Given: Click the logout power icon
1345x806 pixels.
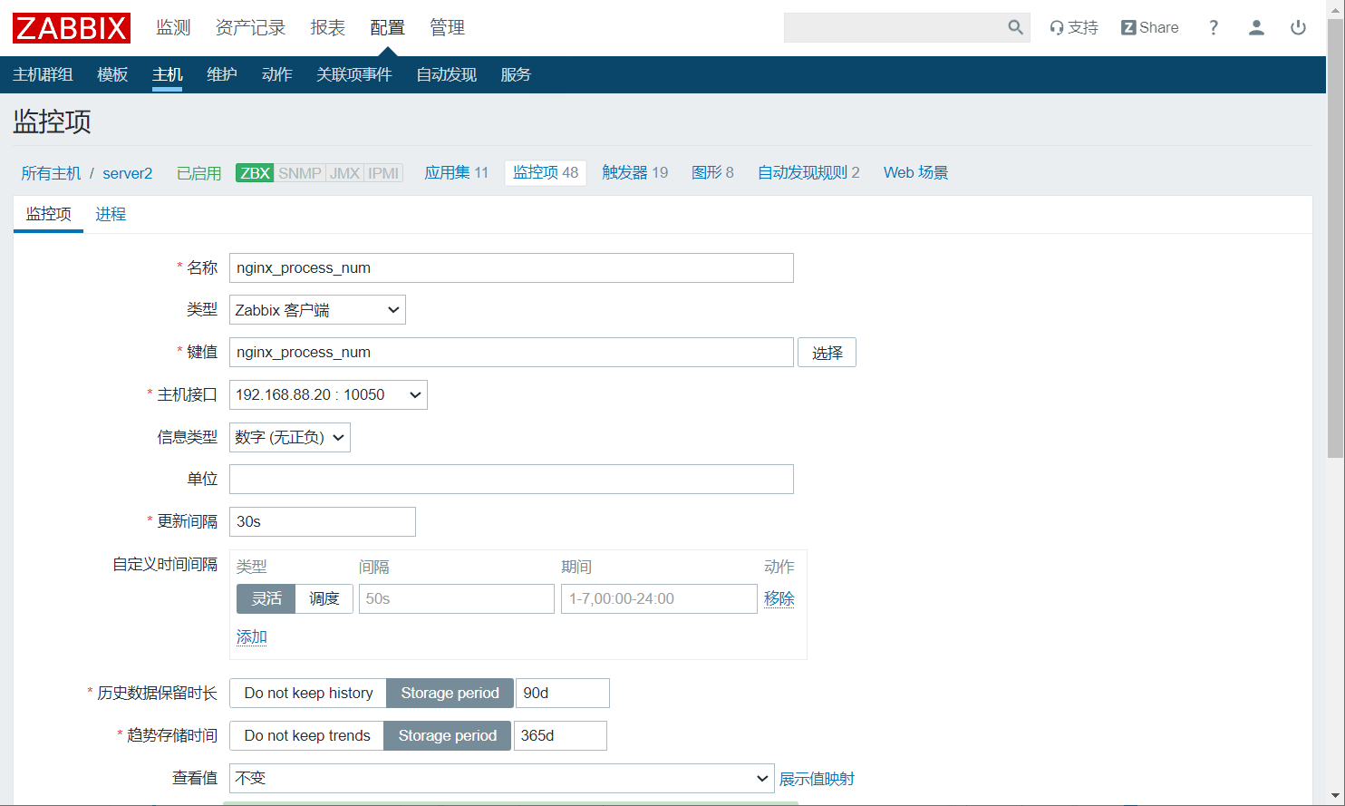Looking at the screenshot, I should [1298, 28].
